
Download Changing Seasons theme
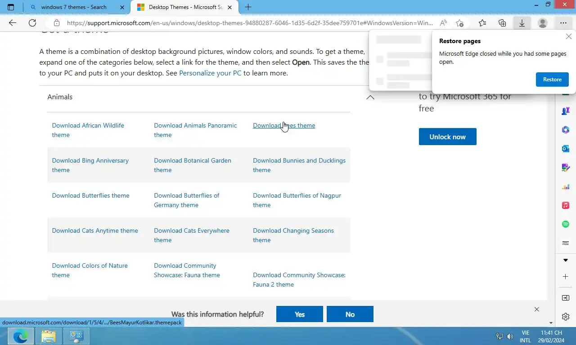click(293, 235)
